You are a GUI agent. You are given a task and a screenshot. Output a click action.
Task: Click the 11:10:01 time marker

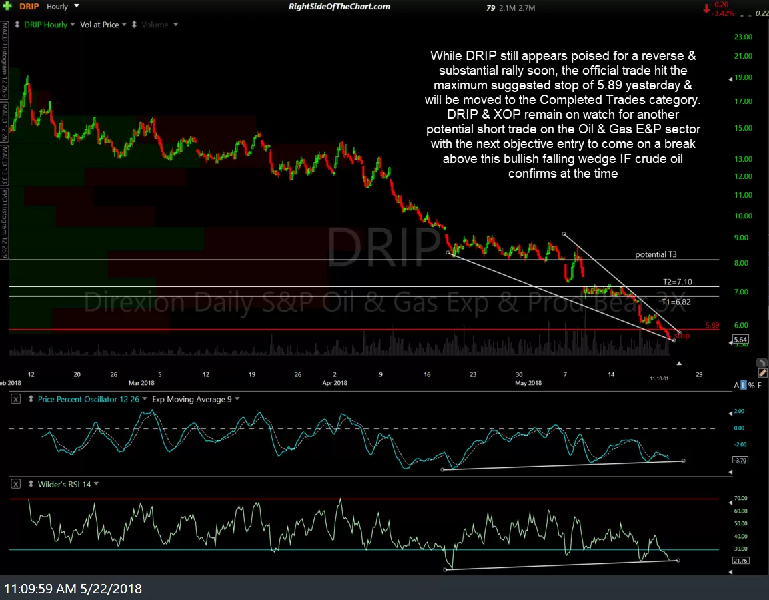point(659,378)
